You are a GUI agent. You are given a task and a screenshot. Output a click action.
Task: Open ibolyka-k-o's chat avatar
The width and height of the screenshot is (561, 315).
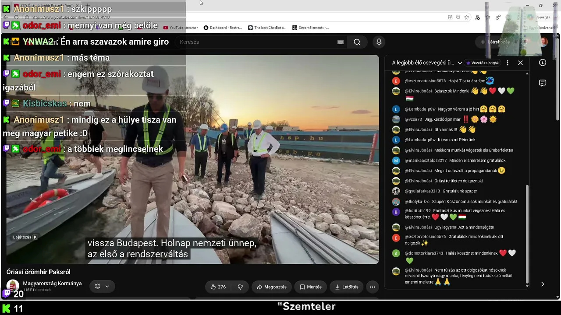point(396,202)
